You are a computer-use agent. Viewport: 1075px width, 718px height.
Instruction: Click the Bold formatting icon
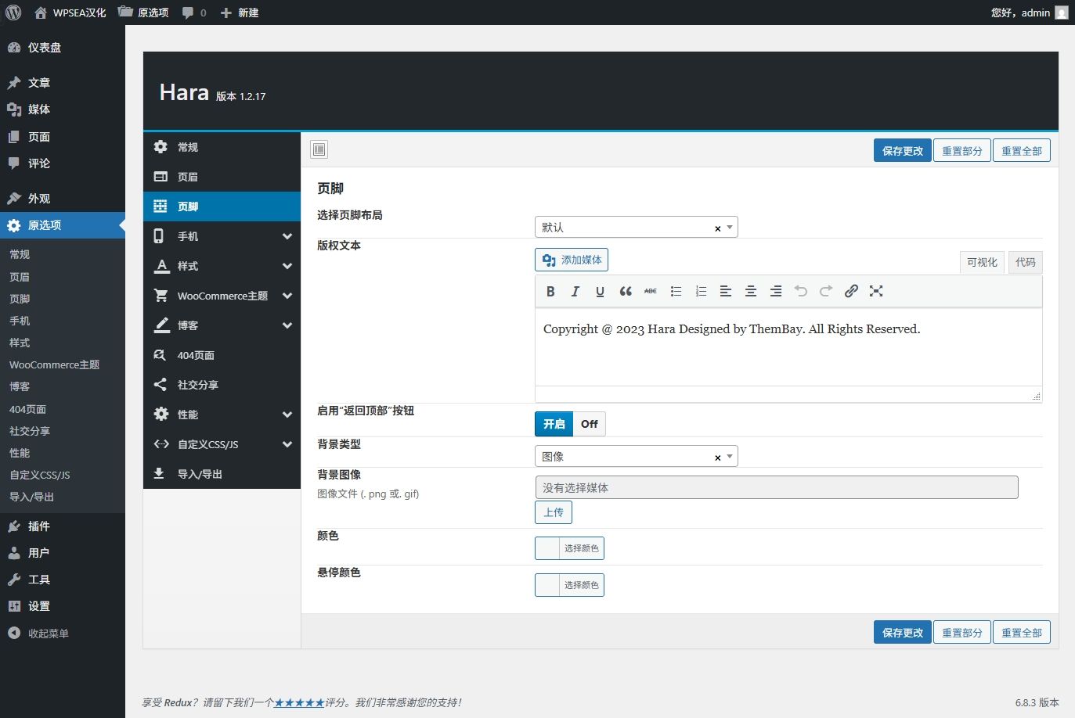coord(550,291)
